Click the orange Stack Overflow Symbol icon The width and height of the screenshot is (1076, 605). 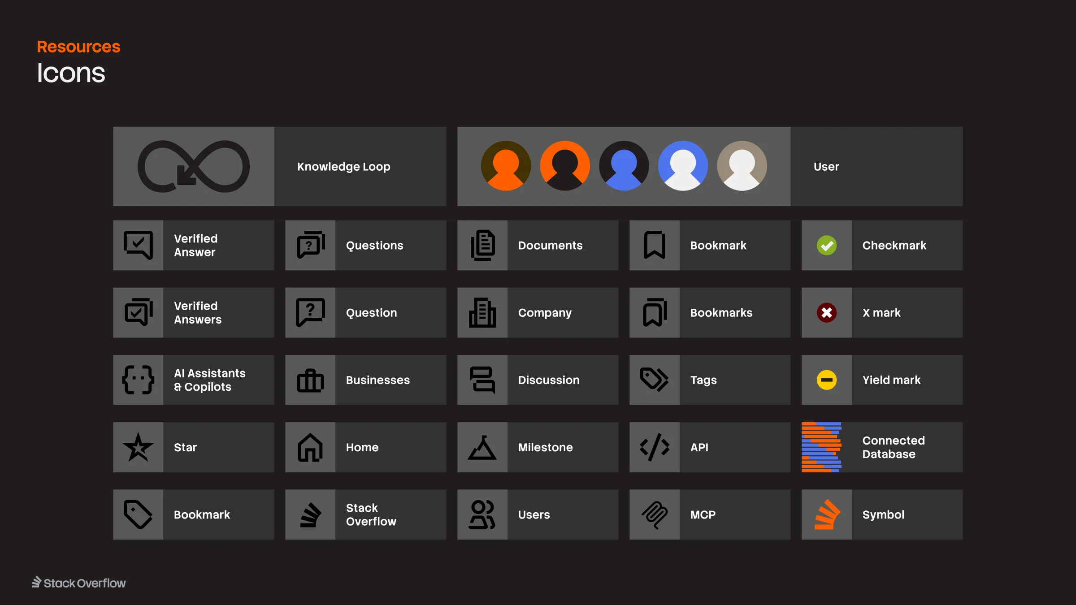pos(827,514)
